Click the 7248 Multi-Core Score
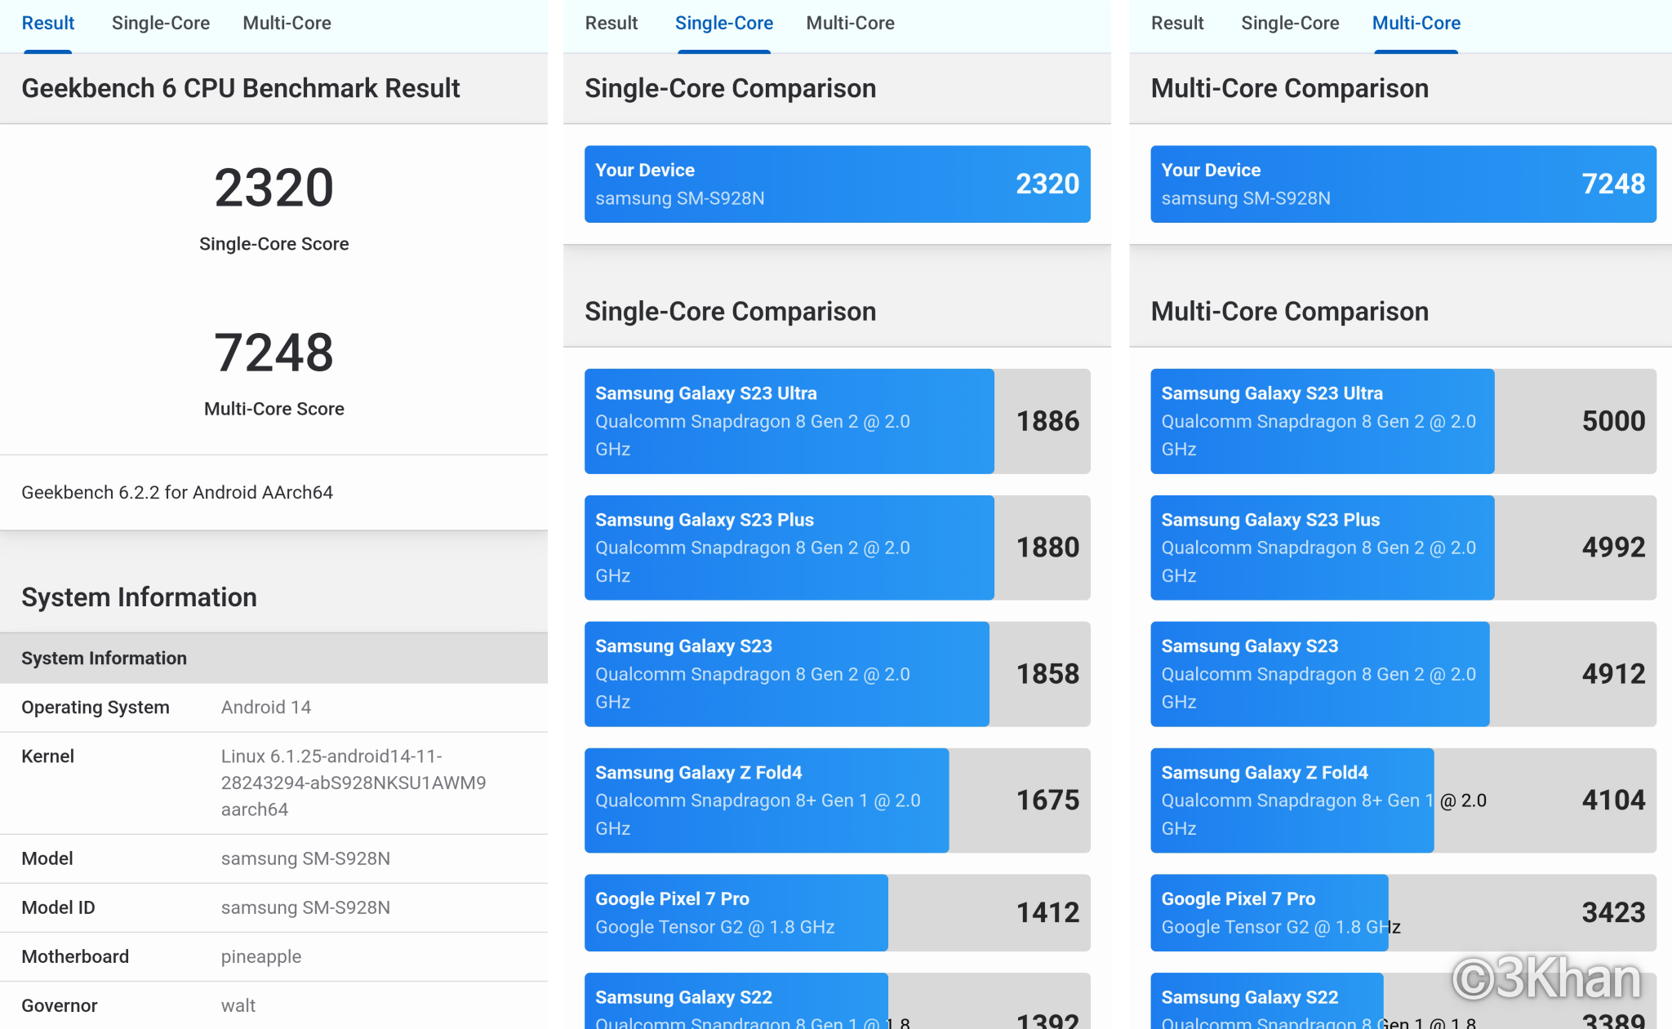Image resolution: width=1672 pixels, height=1029 pixels. coord(273,353)
